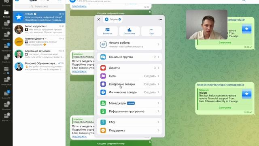Click the Физические товары box icon

tap(103, 92)
